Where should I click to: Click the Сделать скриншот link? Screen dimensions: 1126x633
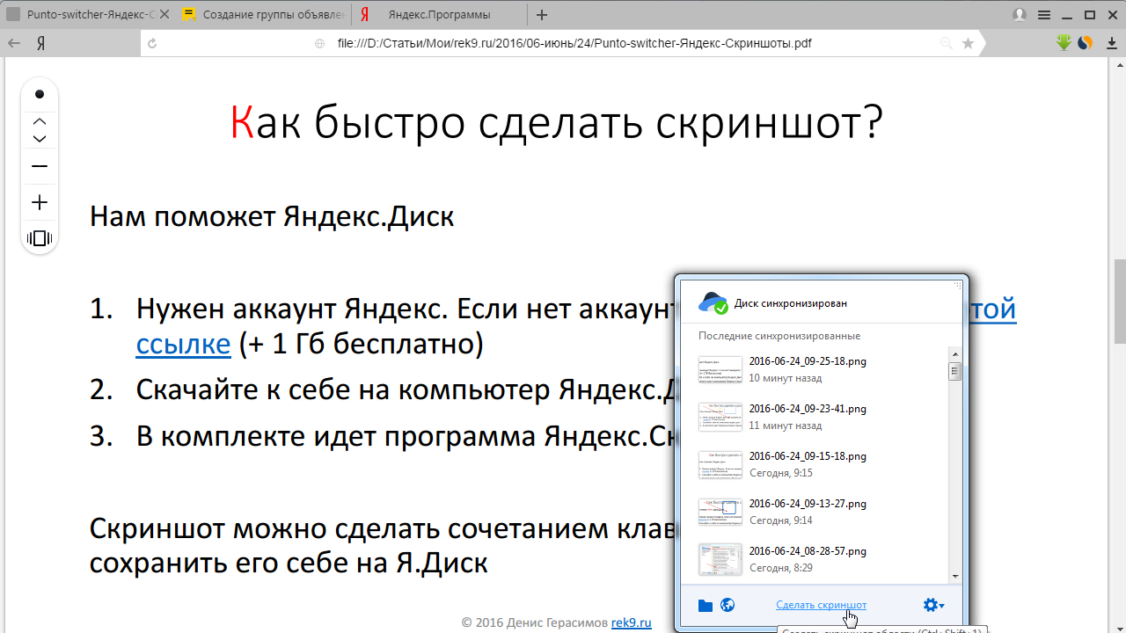[821, 605]
